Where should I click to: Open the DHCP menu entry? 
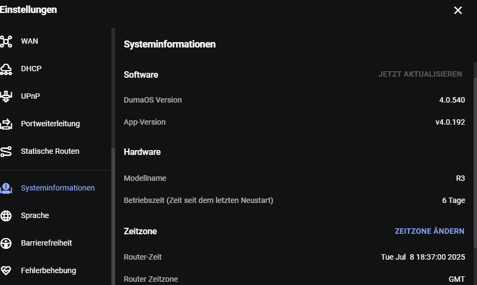click(x=31, y=69)
